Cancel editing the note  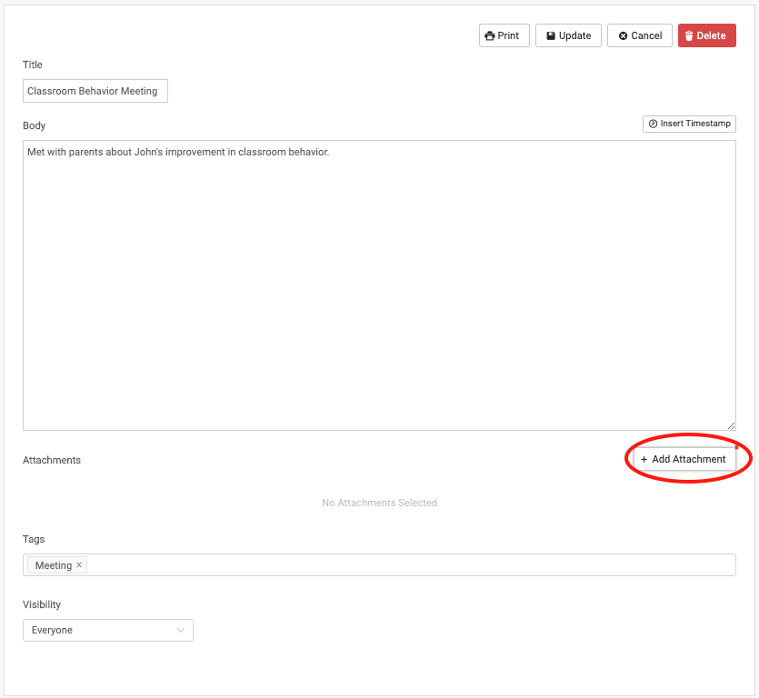click(639, 35)
